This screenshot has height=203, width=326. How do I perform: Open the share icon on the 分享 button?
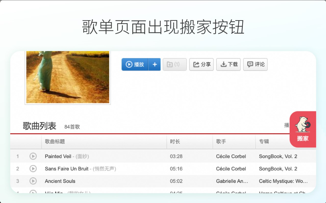click(x=196, y=64)
